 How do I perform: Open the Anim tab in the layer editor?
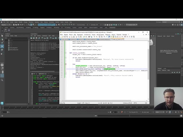point(165,68)
